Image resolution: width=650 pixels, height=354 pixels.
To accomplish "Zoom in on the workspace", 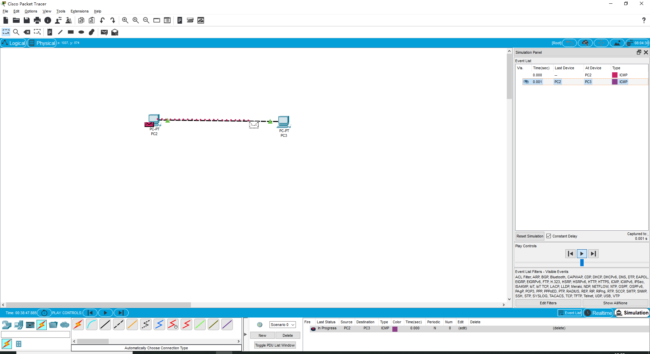I will pos(125,20).
